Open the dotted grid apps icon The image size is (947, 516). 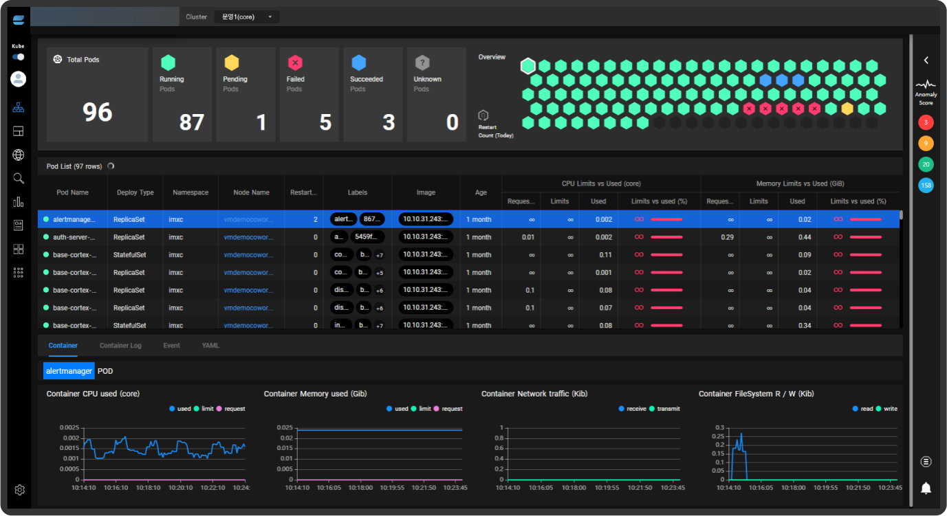pos(19,272)
